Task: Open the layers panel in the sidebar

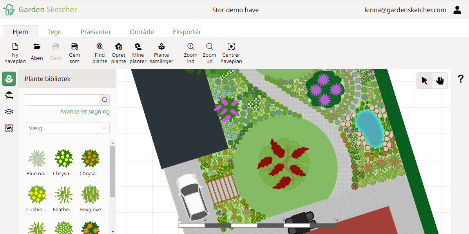Action: tap(9, 112)
